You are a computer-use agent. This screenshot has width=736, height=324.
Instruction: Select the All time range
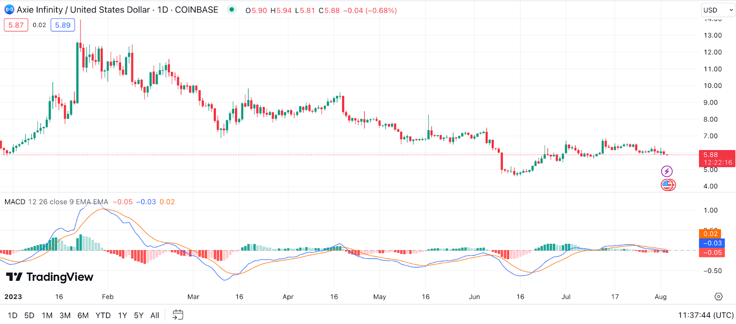tap(155, 315)
